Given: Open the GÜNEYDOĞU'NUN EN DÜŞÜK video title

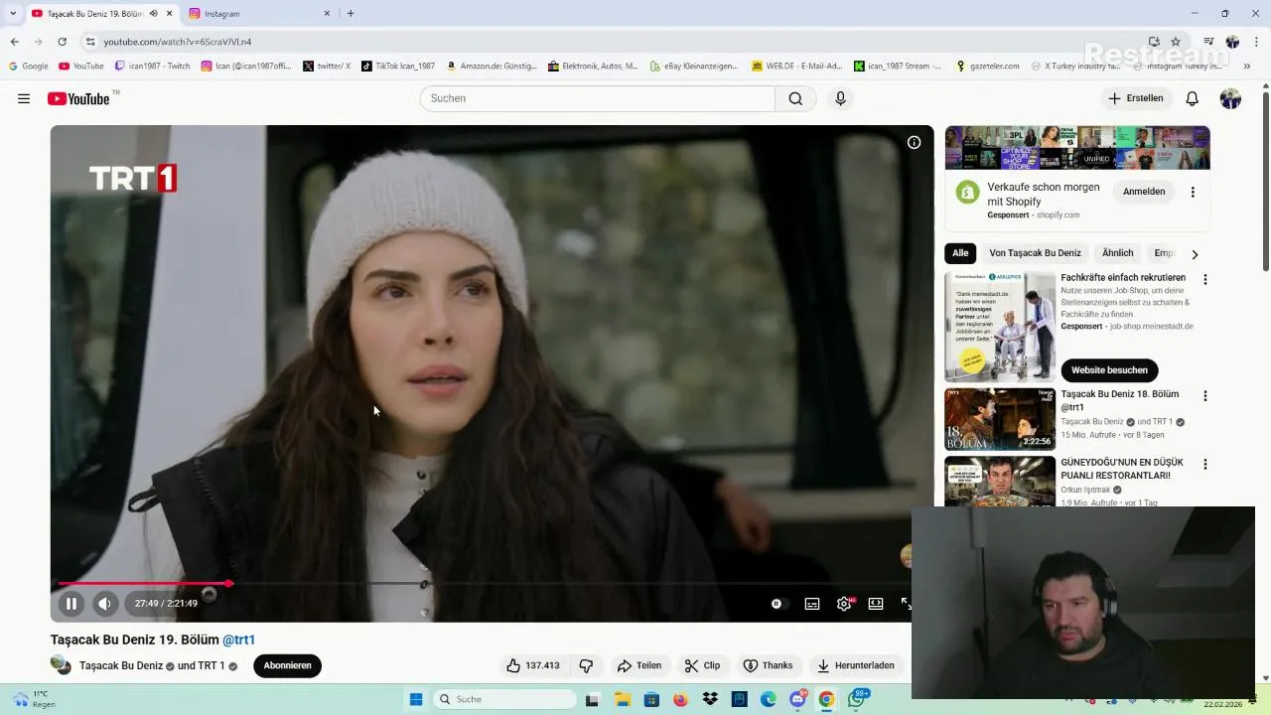Looking at the screenshot, I should pos(1122,469).
